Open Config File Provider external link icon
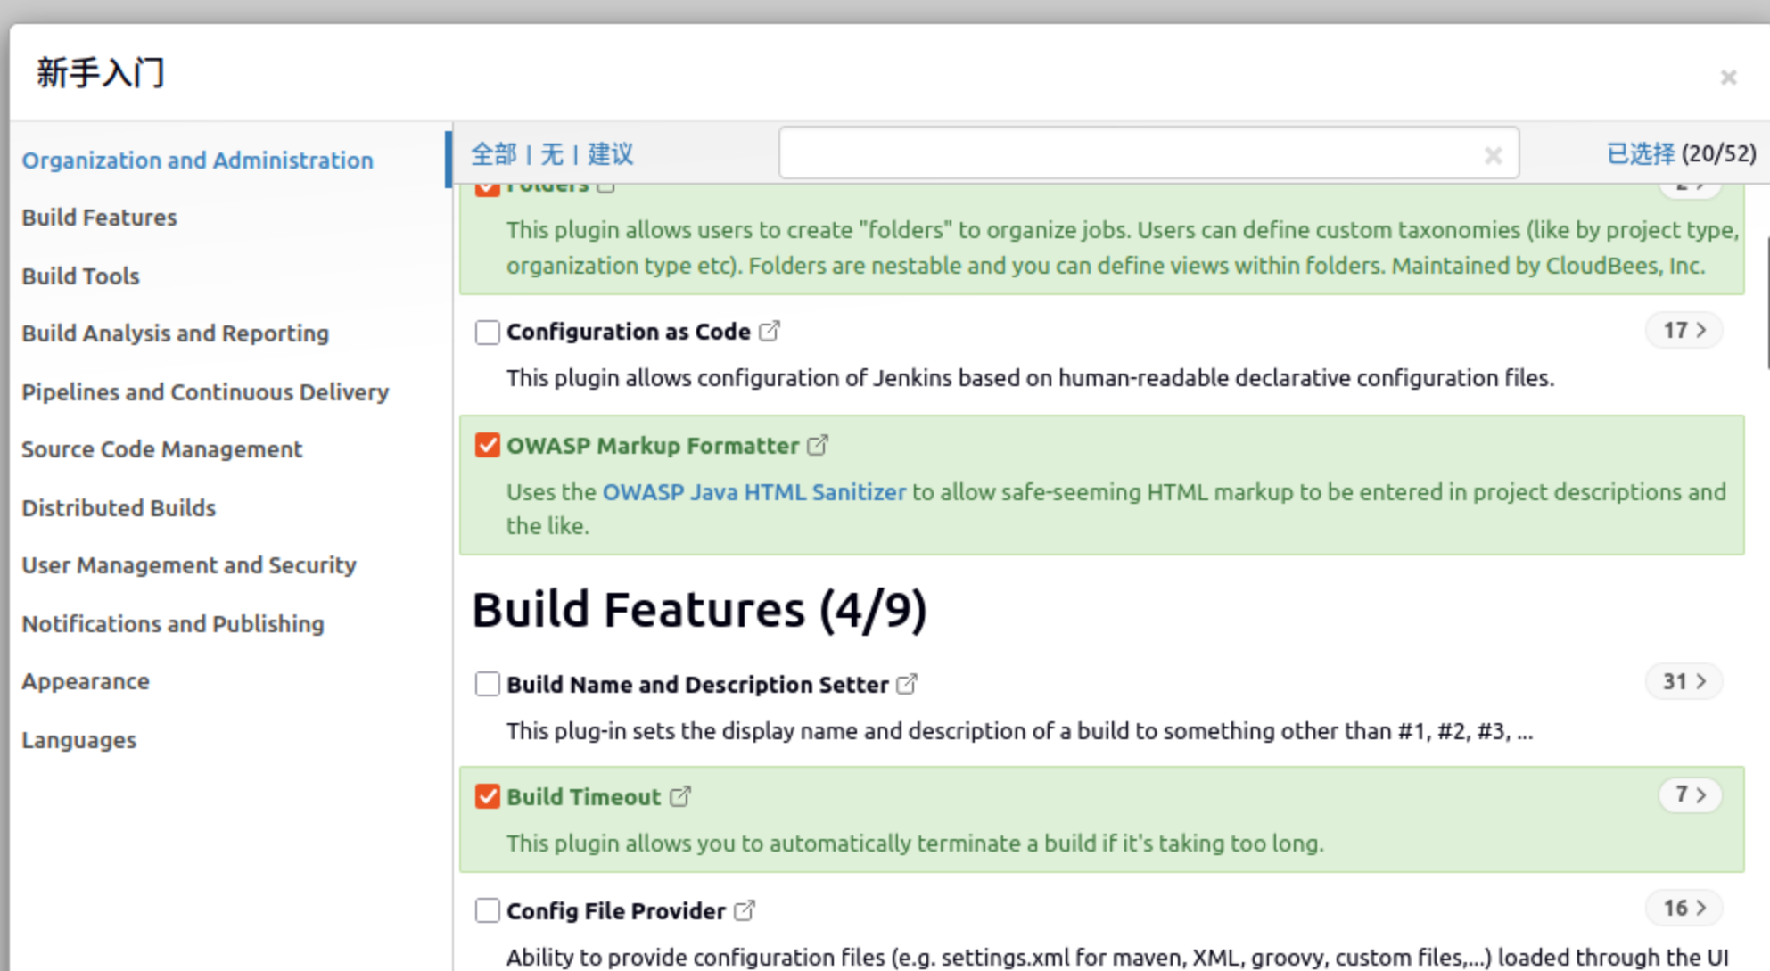Screen dimensions: 1770x971 745,910
